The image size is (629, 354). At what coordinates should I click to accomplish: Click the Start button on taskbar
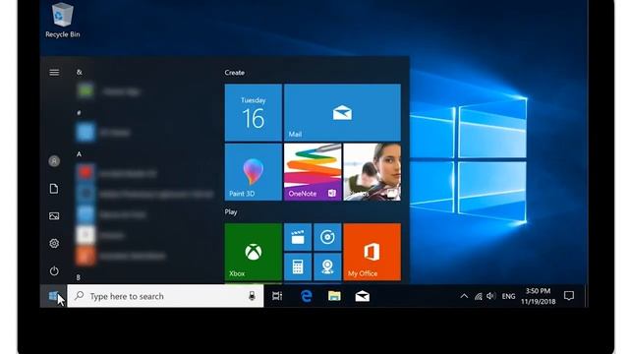point(53,296)
